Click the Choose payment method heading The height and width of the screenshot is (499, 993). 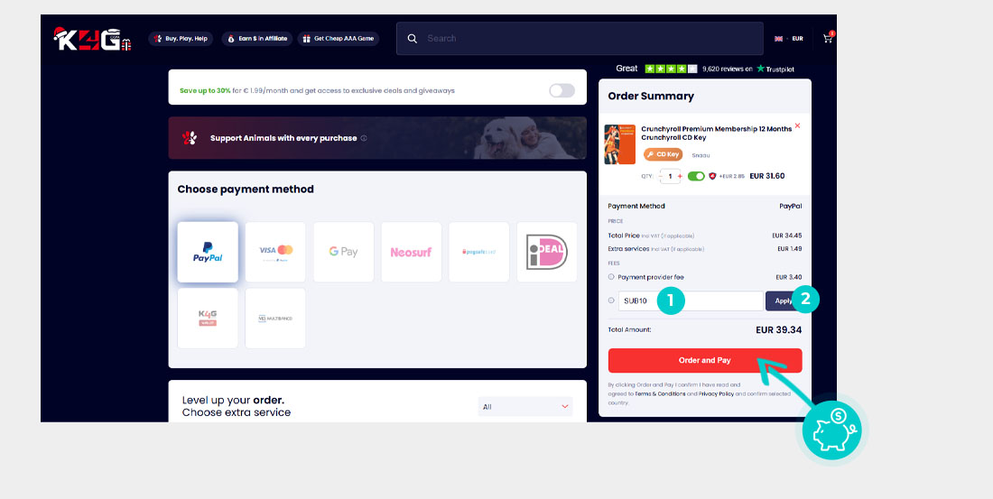[246, 189]
